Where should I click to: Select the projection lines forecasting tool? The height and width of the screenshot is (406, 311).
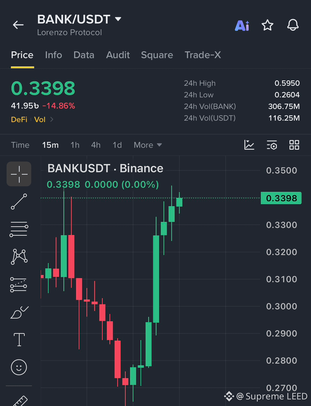18,285
